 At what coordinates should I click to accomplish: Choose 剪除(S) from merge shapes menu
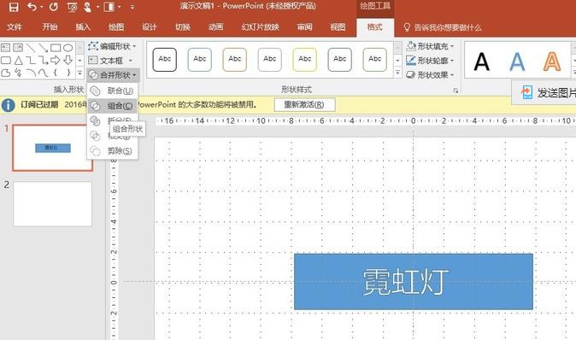point(113,150)
